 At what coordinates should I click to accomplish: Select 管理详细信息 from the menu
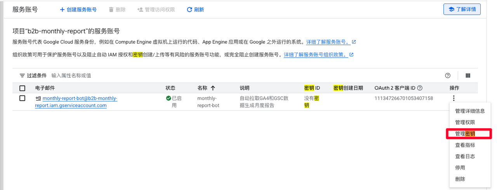470,111
